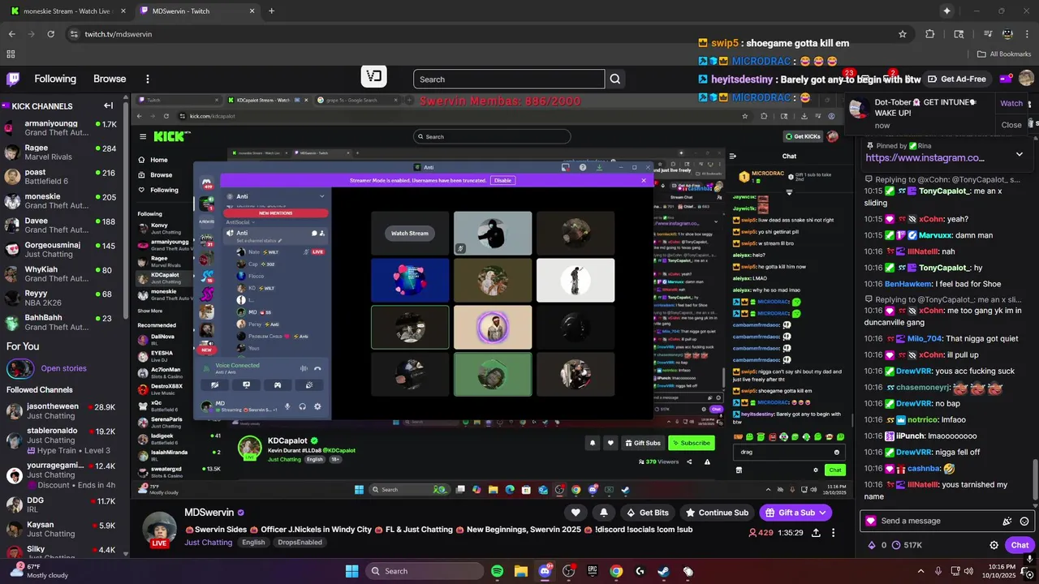This screenshot has width=1039, height=584.
Task: Open DDG IRL channel
Action: click(61, 505)
